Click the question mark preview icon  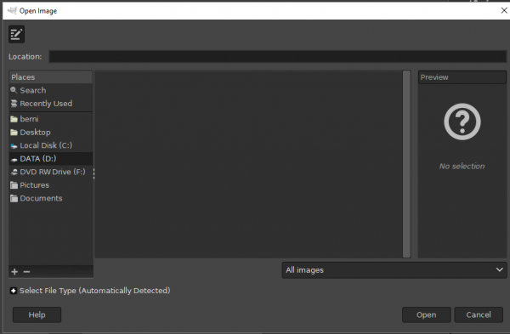[x=462, y=122]
